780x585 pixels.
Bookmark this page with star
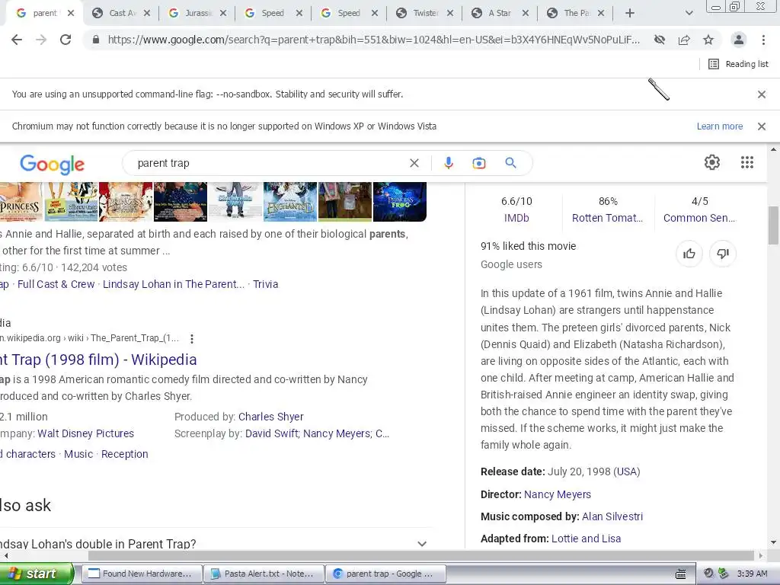[708, 40]
